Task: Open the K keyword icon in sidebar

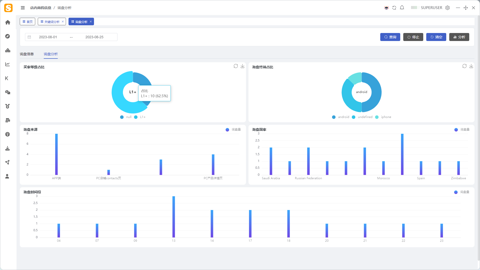Action: point(7,78)
